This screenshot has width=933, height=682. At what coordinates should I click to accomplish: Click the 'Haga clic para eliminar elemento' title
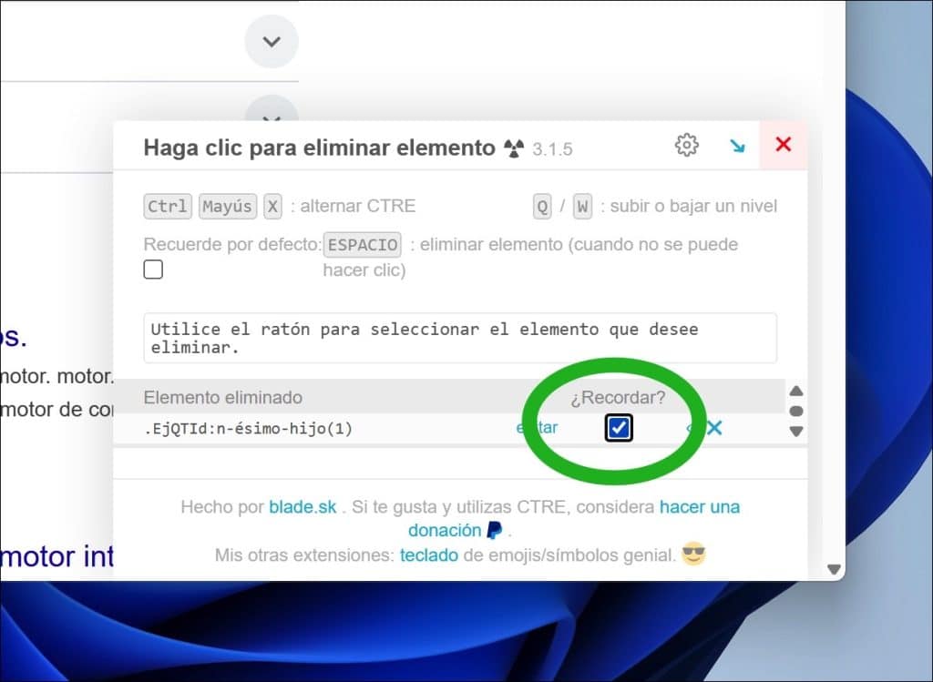point(319,148)
